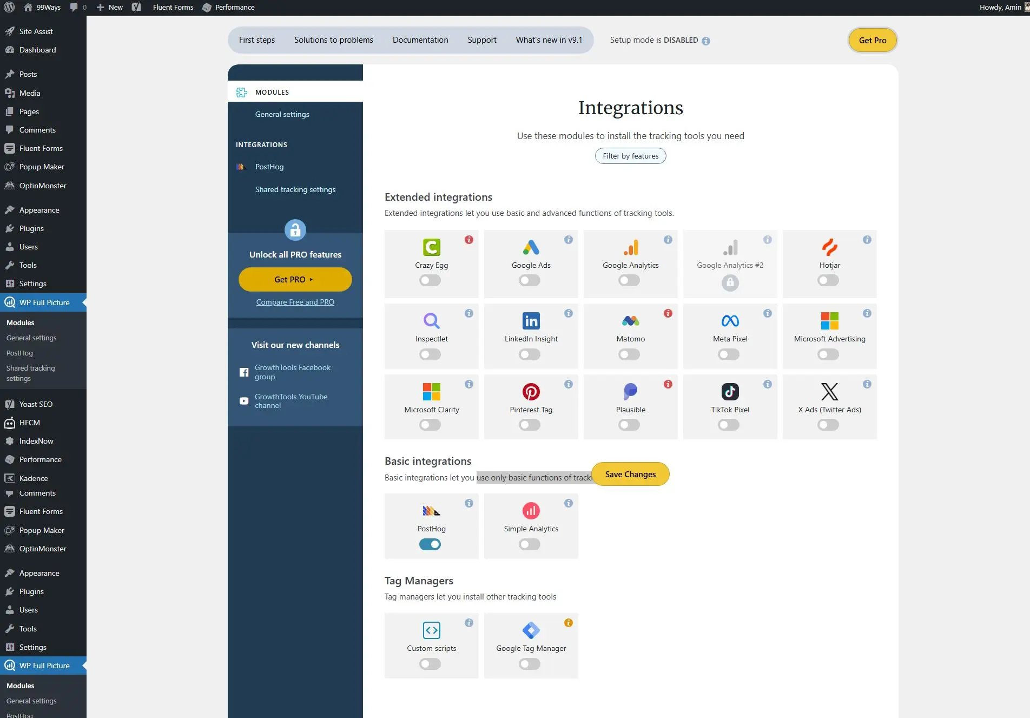Viewport: 1030px width, 718px height.
Task: Click the top Get Pro button
Action: (x=873, y=40)
